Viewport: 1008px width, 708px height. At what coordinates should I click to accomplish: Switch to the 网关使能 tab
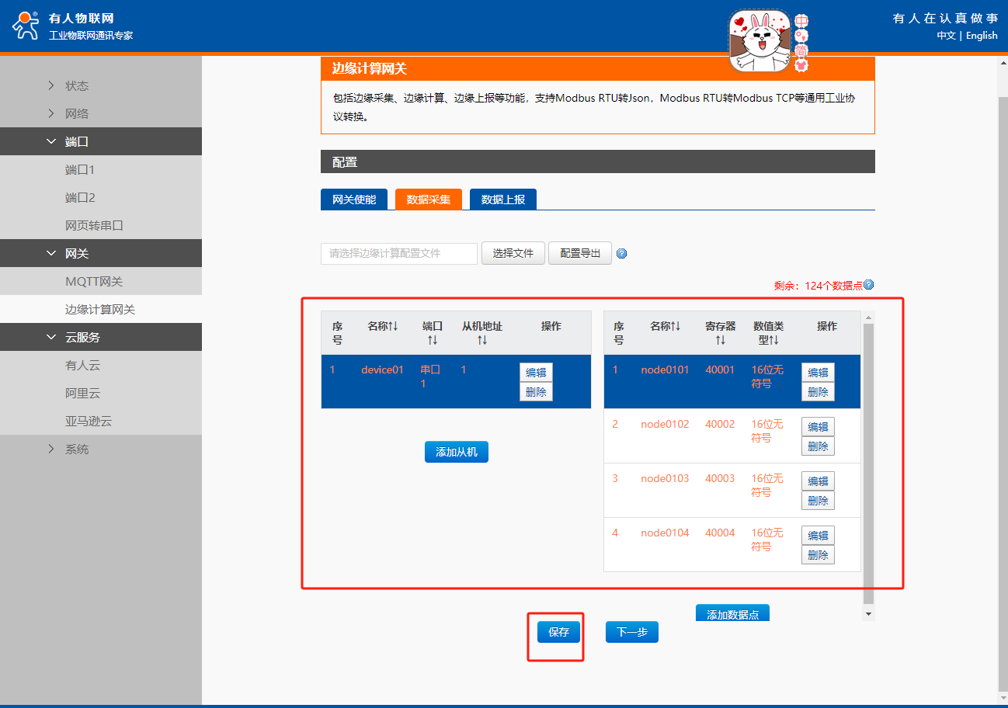point(353,200)
